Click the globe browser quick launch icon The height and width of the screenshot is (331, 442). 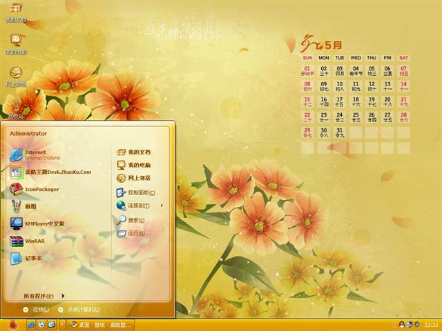pyautogui.click(x=41, y=325)
